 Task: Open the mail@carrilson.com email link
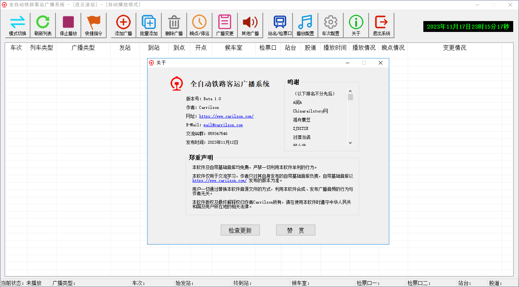coord(223,125)
